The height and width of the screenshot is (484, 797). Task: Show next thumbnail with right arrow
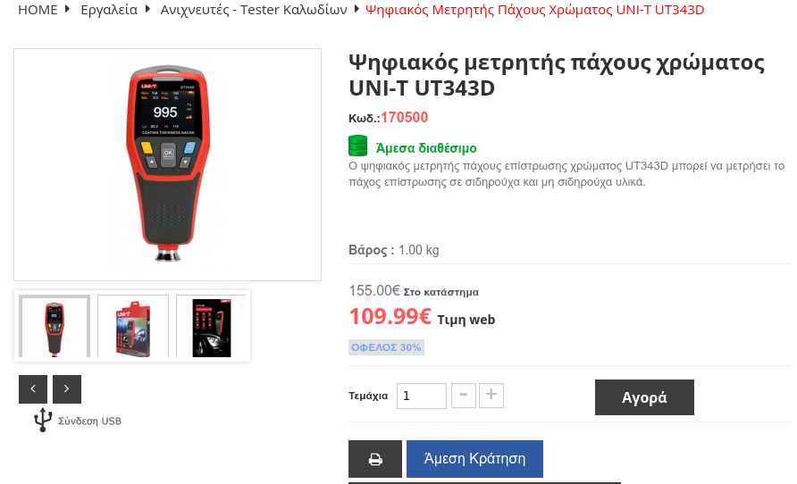[67, 389]
